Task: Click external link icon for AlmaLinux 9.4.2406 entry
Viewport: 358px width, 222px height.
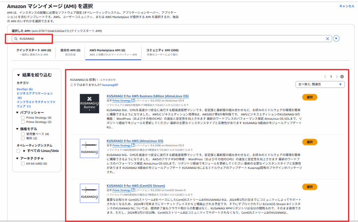Action: [133, 145]
